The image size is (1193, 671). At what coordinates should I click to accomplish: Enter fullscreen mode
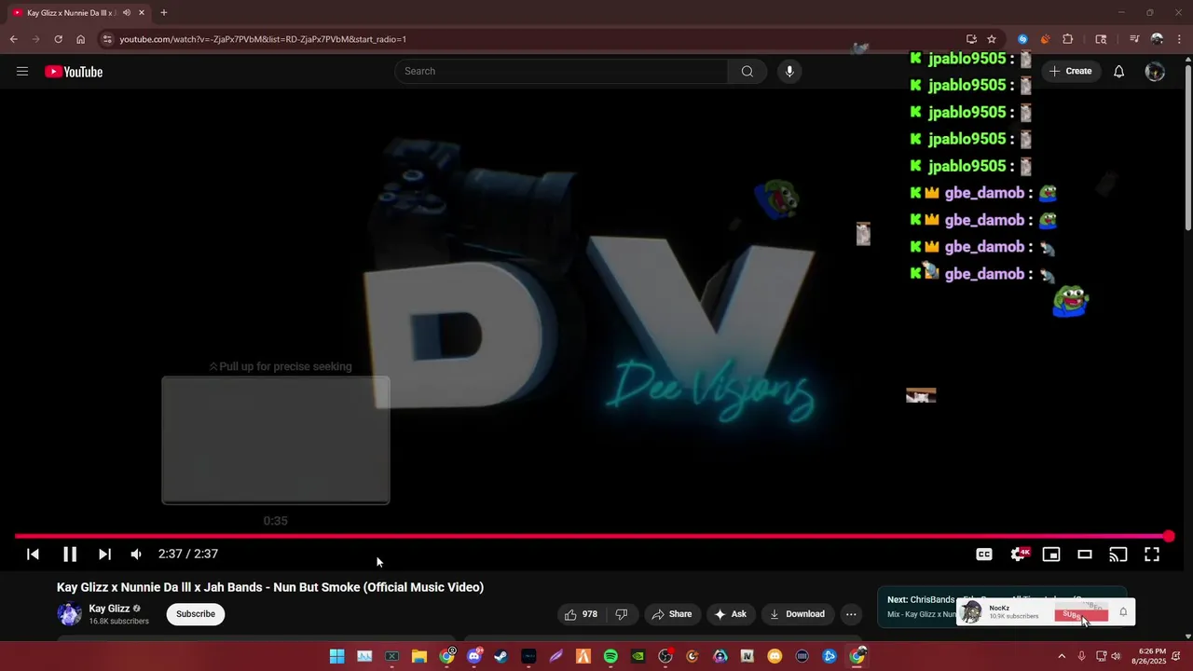[x=1152, y=555]
